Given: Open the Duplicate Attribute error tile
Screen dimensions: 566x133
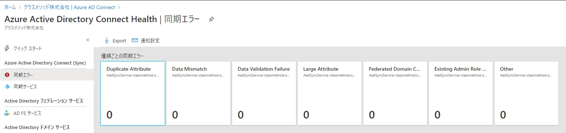Looking at the screenshot, I should coord(133,93).
